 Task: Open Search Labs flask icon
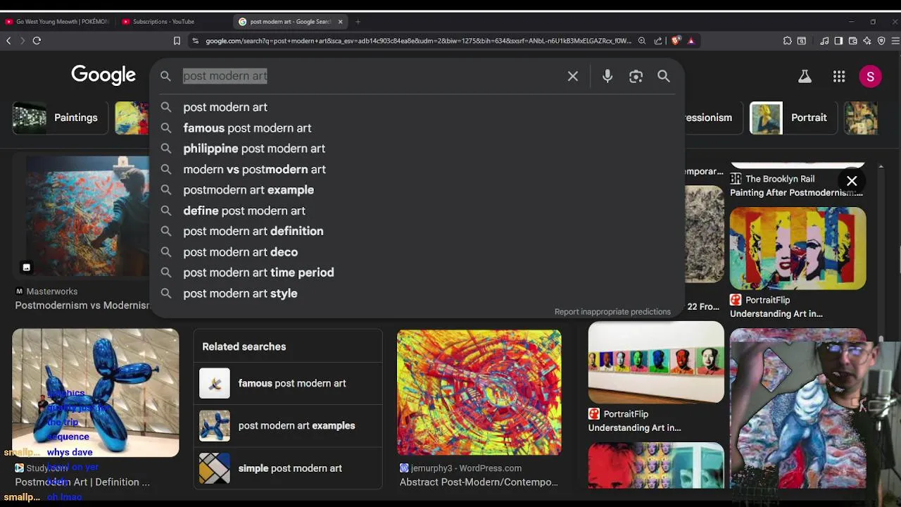[x=805, y=76]
